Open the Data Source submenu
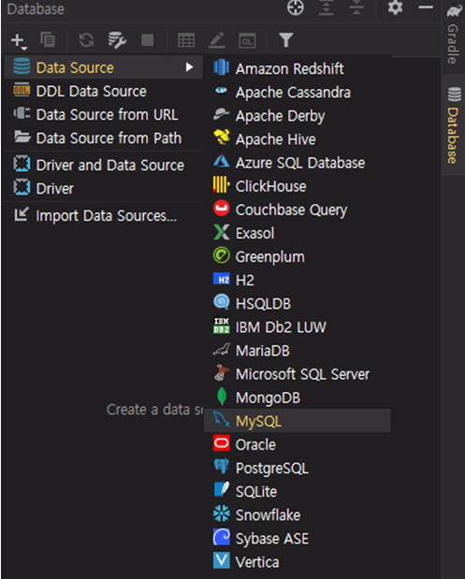 [x=104, y=67]
